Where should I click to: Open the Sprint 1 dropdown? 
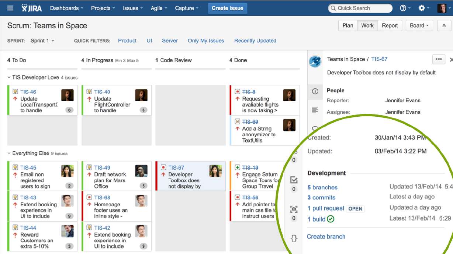click(x=42, y=40)
